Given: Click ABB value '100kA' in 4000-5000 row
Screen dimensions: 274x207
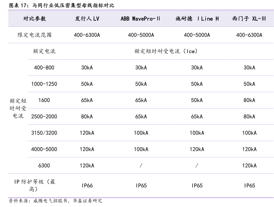Looking at the screenshot, I should (141, 149).
